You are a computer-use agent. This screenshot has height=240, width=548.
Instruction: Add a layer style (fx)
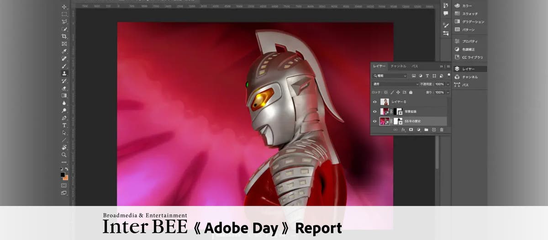click(403, 130)
